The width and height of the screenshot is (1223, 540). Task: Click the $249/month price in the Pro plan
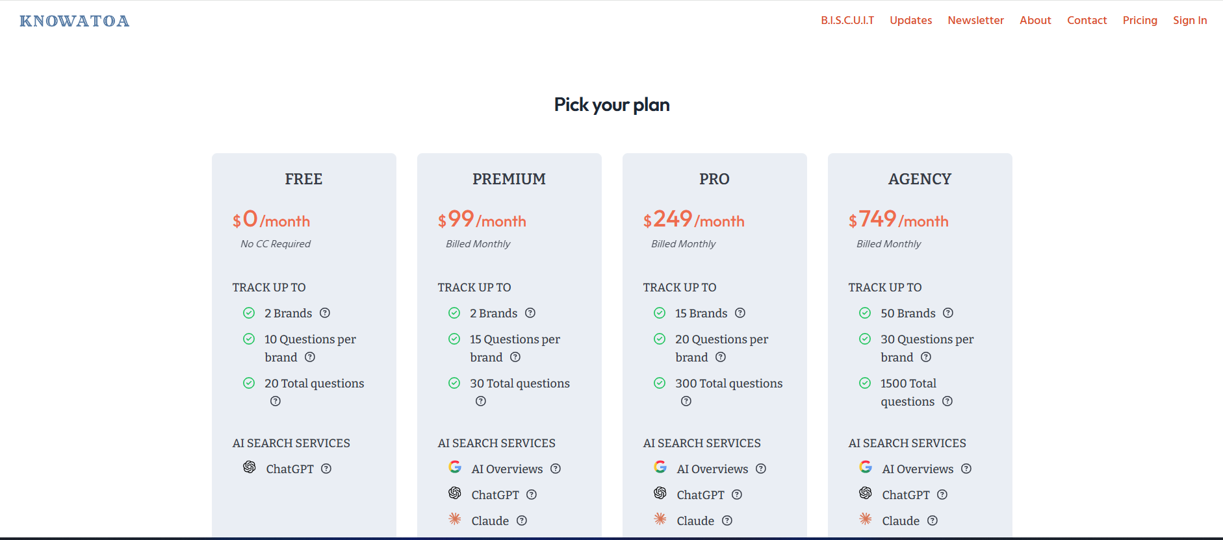[x=693, y=220]
